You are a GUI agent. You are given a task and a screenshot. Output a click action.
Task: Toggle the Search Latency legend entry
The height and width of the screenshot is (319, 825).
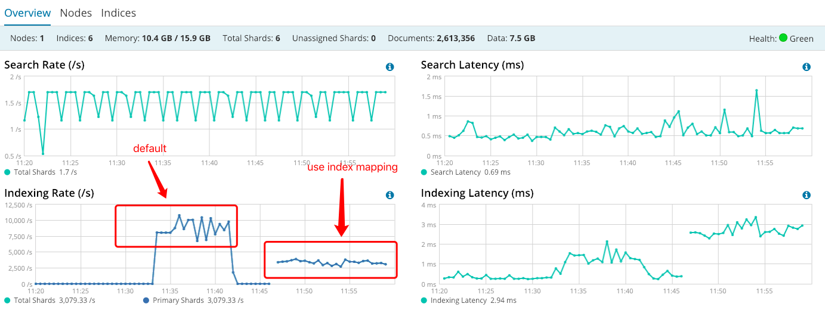pyautogui.click(x=465, y=172)
